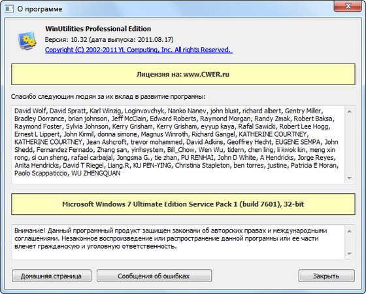Click the Закрыть button
The image size is (366, 294).
coord(326,276)
